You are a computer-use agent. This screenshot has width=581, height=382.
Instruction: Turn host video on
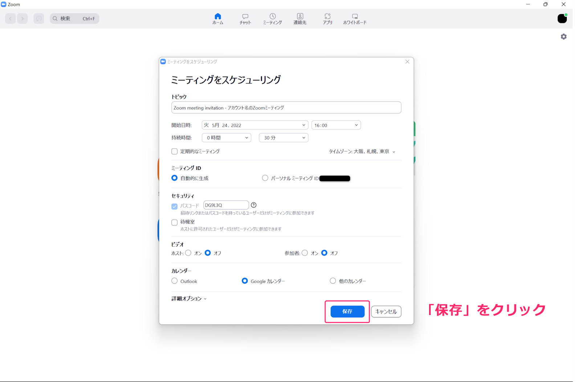tap(188, 253)
